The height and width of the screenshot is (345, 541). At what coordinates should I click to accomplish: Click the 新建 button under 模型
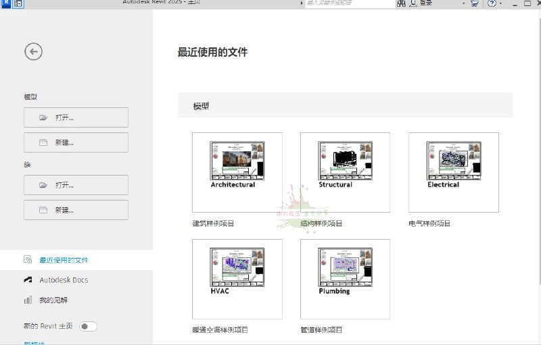[x=76, y=142]
